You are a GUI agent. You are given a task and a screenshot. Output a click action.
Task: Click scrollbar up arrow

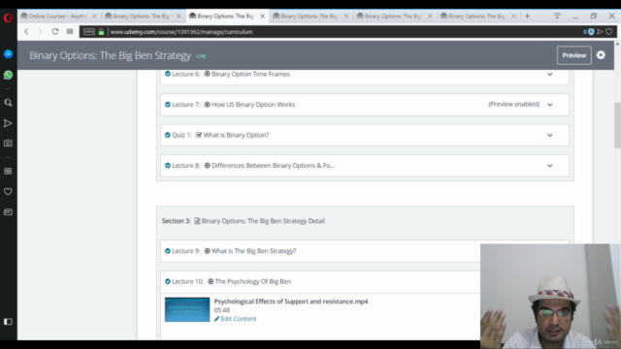[617, 45]
